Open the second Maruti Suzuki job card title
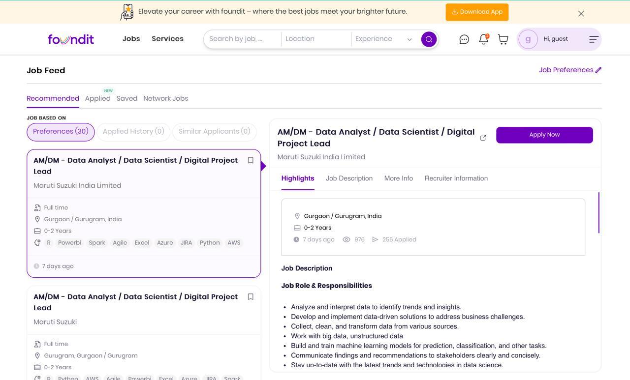 pyautogui.click(x=135, y=302)
